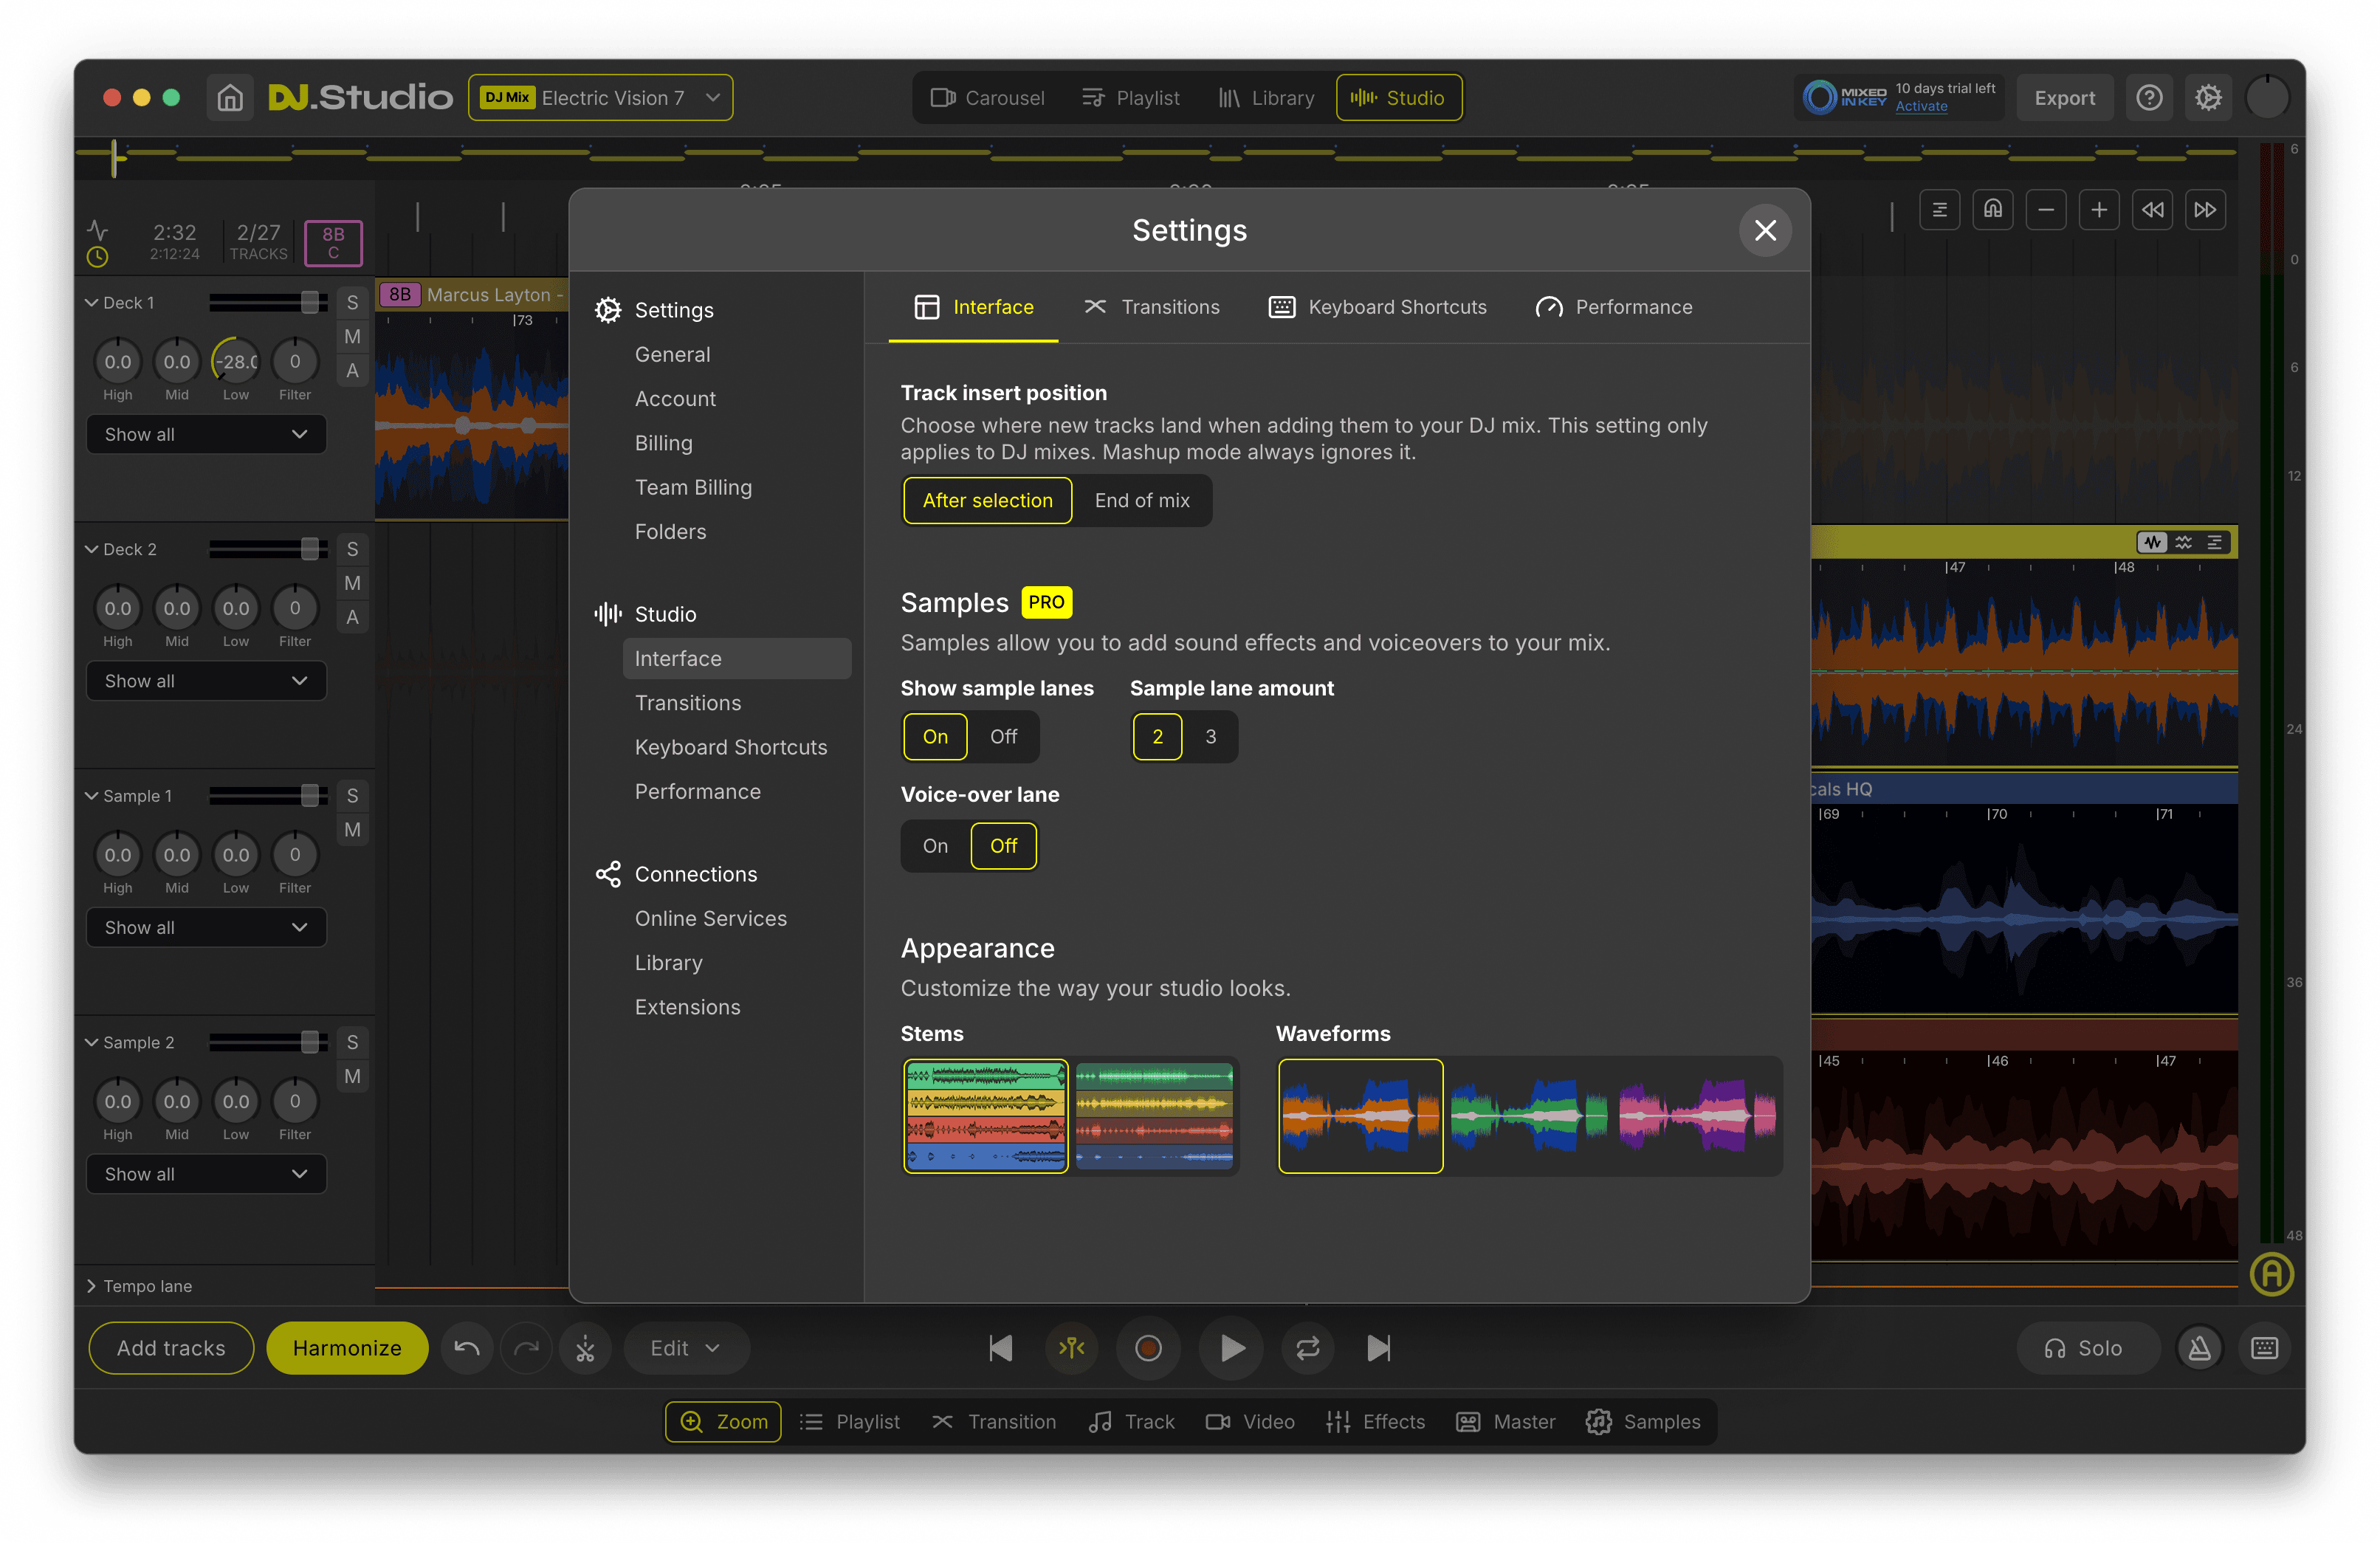Turn Voice-over lane On
Screen dimensions: 2380x1543
click(x=935, y=845)
